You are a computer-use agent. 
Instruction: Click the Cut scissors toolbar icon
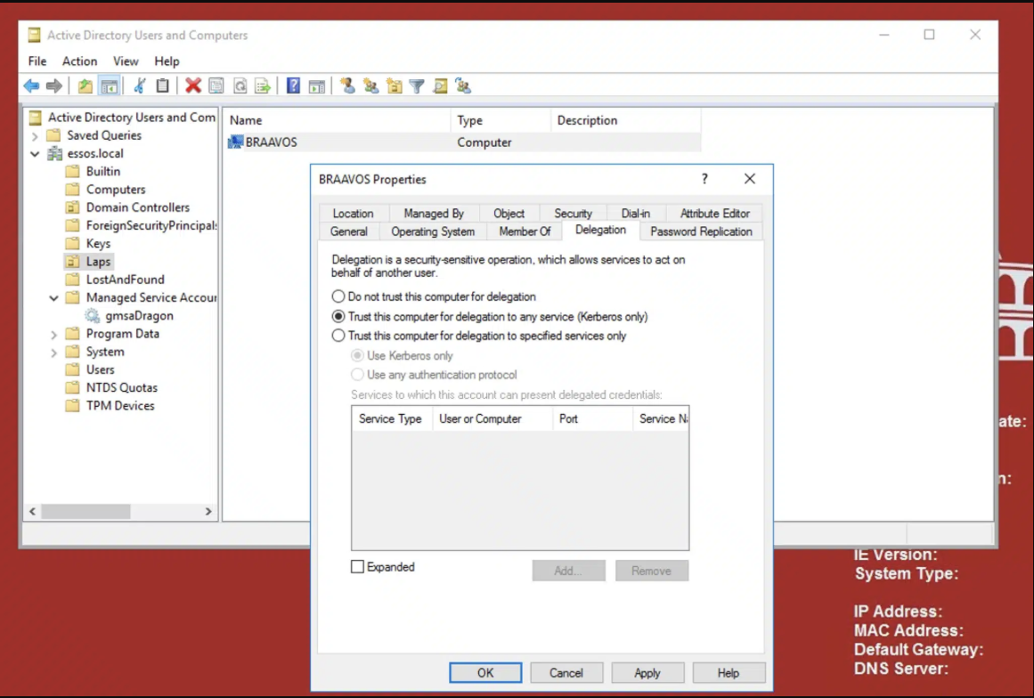pos(139,86)
